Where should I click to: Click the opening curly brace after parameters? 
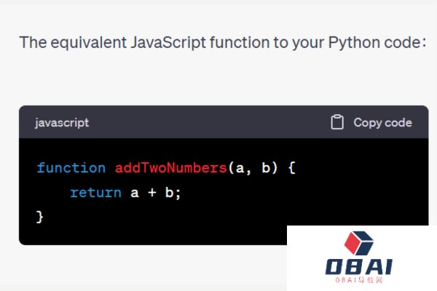coord(291,168)
